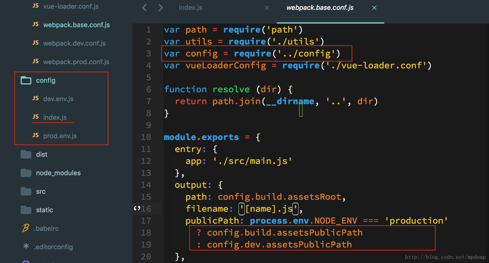Click the static folder icon
This screenshot has height=263, width=489.
[x=26, y=210]
